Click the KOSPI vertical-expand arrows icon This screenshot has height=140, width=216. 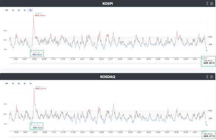click(207, 3)
